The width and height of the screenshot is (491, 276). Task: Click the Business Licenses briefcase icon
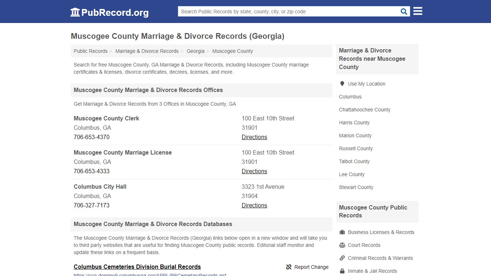tap(342, 232)
